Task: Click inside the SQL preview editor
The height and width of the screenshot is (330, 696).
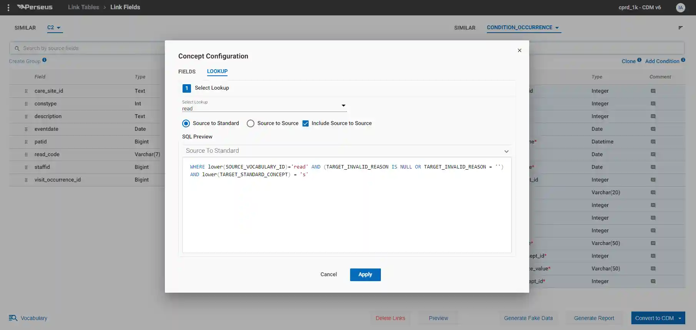Action: (x=347, y=205)
